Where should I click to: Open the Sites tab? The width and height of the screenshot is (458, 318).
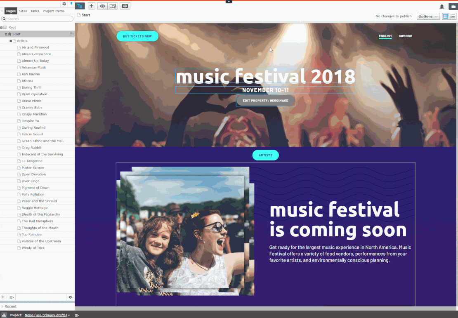point(23,11)
